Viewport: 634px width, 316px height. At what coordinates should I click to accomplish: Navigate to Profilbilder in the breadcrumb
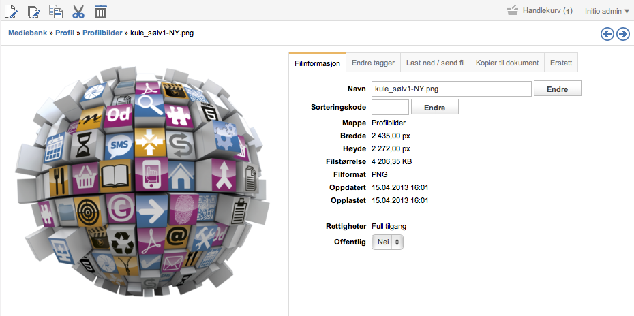pyautogui.click(x=102, y=33)
